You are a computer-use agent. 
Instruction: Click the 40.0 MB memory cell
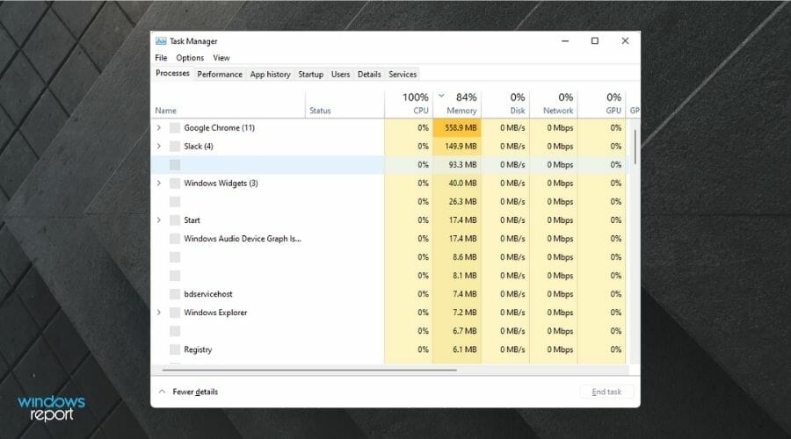pyautogui.click(x=457, y=184)
